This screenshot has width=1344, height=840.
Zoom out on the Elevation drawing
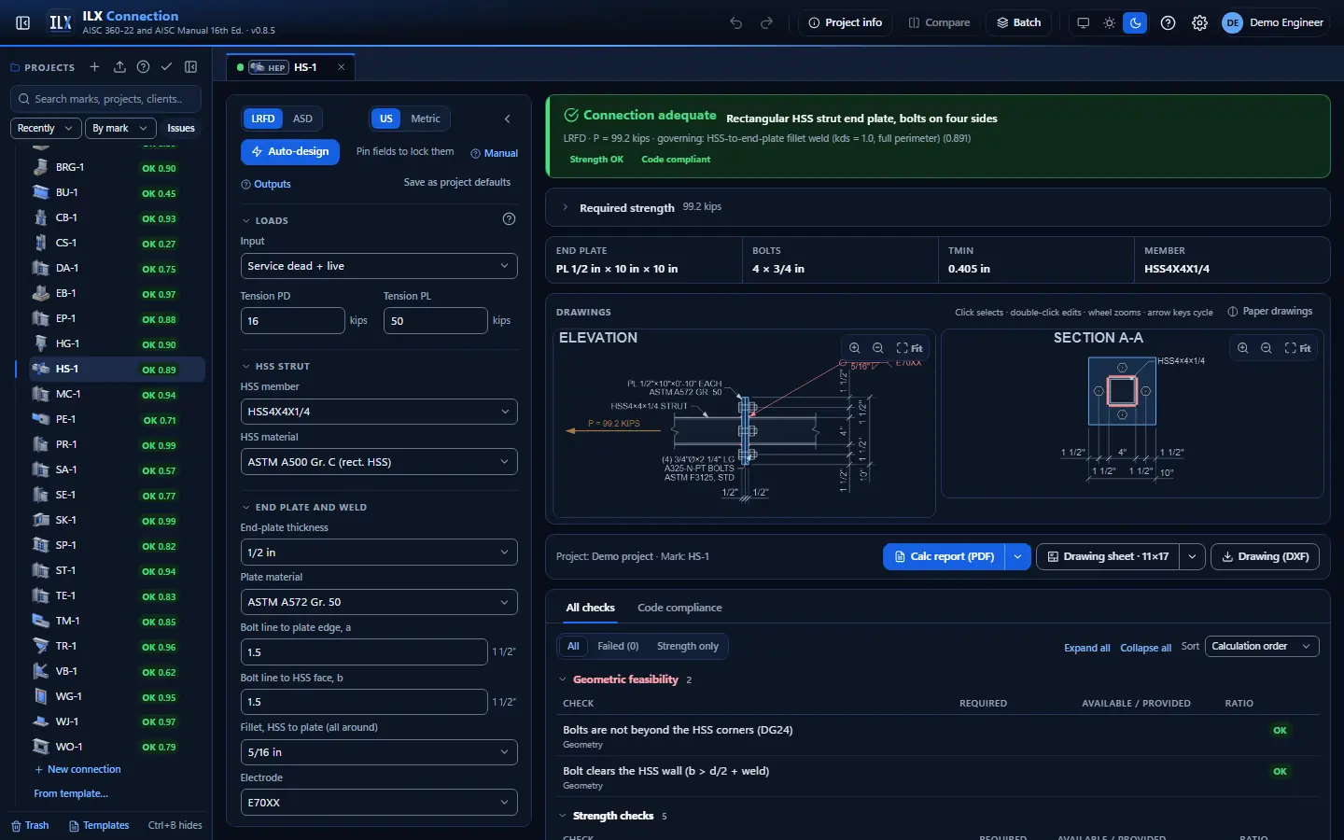point(878,348)
